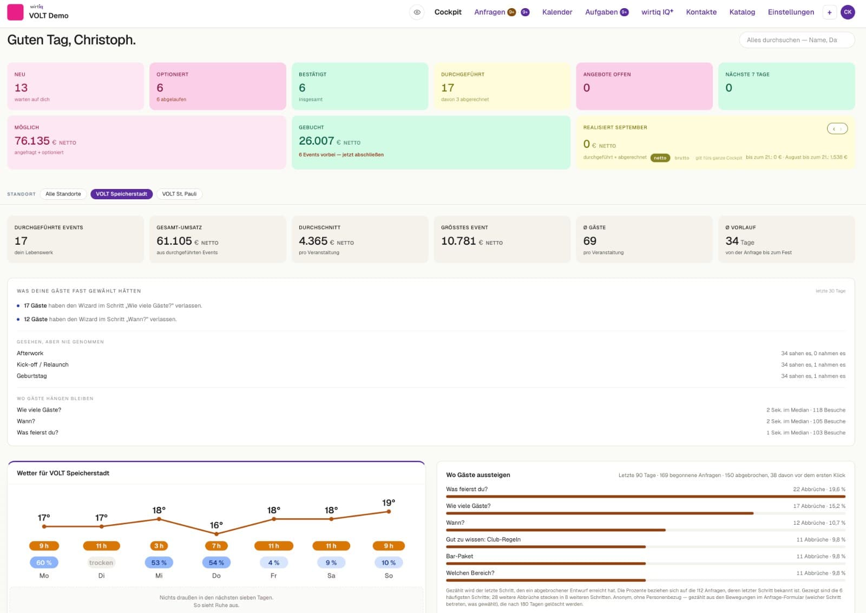Open the Cockpit tab

click(x=448, y=12)
